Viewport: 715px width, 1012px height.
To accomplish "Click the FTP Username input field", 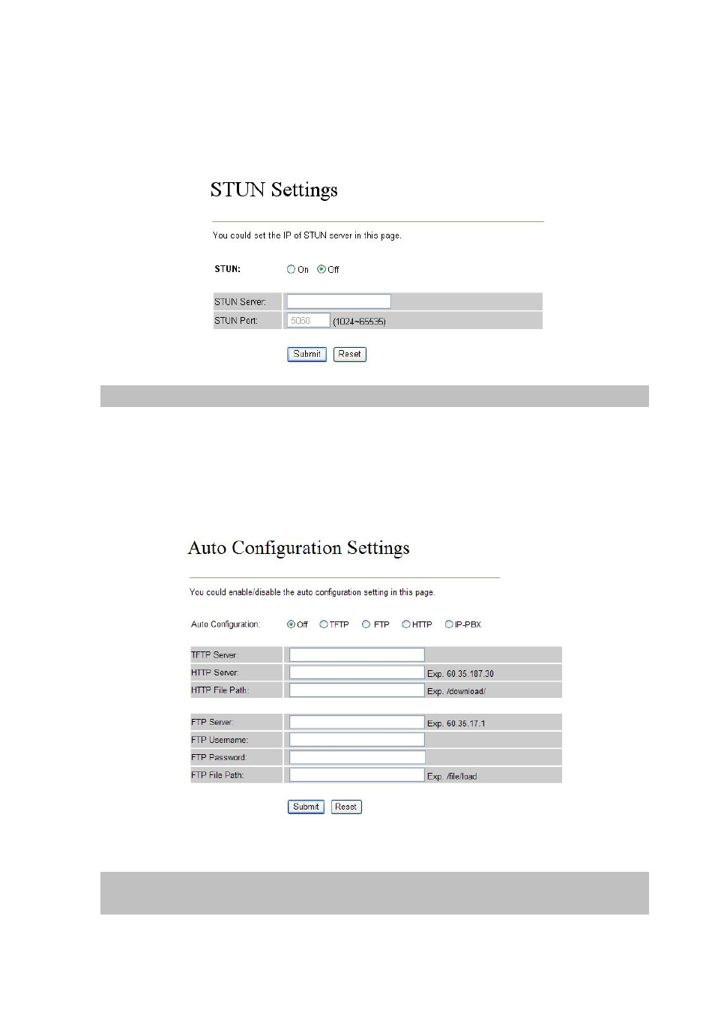I will click(x=357, y=740).
